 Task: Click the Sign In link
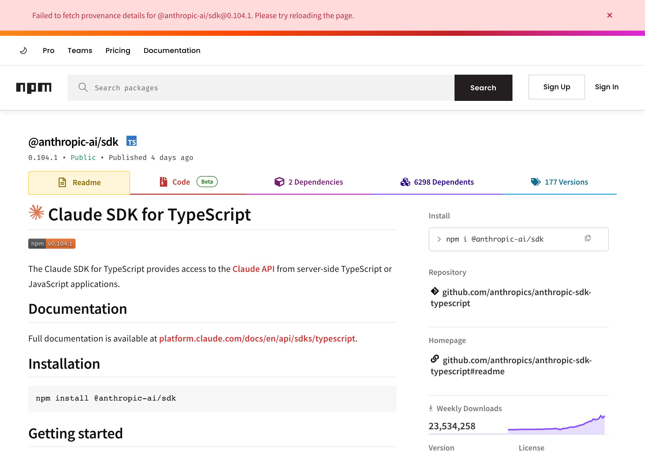pos(606,87)
